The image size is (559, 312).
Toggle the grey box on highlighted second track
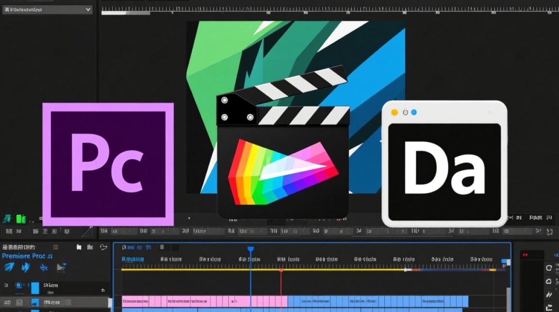pos(19,302)
